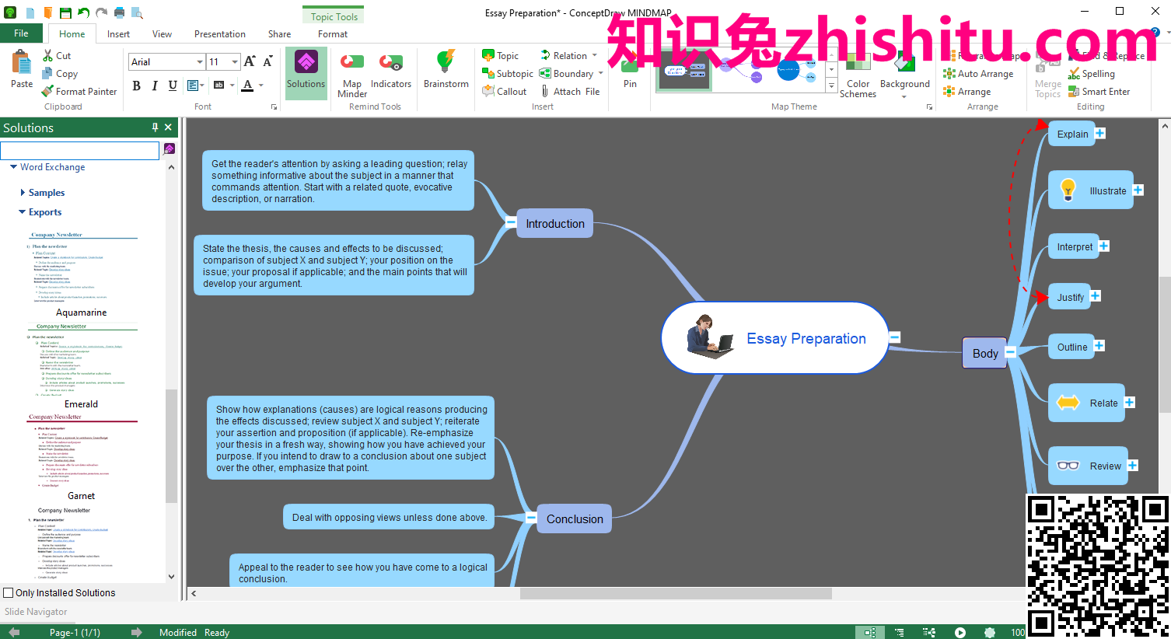Switch to the Insert tab

pos(118,33)
